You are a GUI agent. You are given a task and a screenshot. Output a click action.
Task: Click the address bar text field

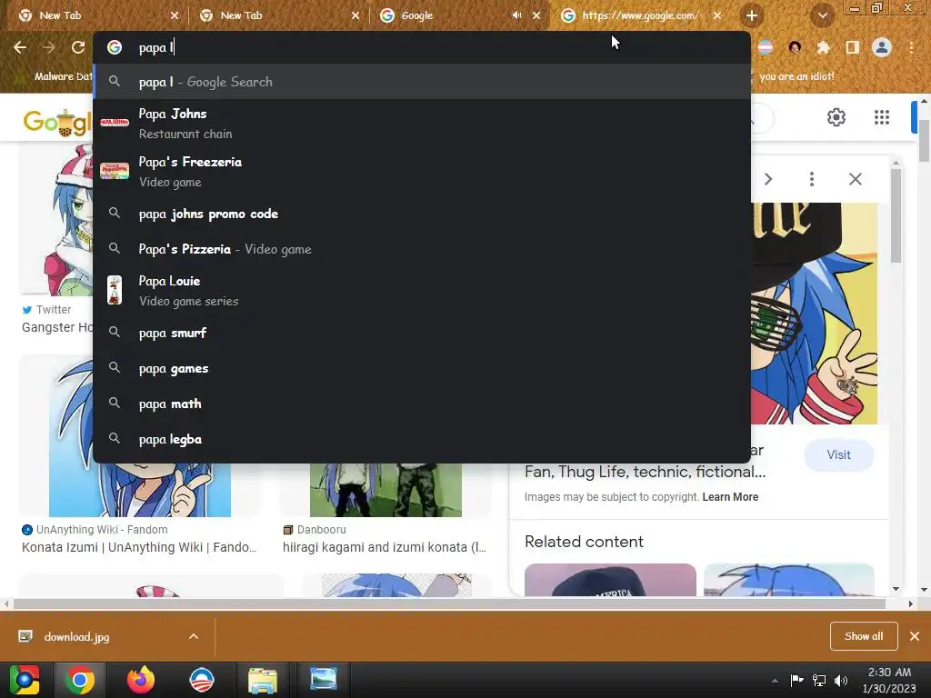pyautogui.click(x=422, y=47)
